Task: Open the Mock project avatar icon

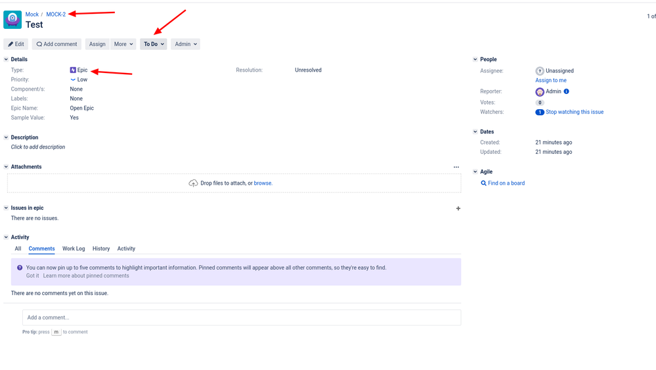Action: [12, 20]
